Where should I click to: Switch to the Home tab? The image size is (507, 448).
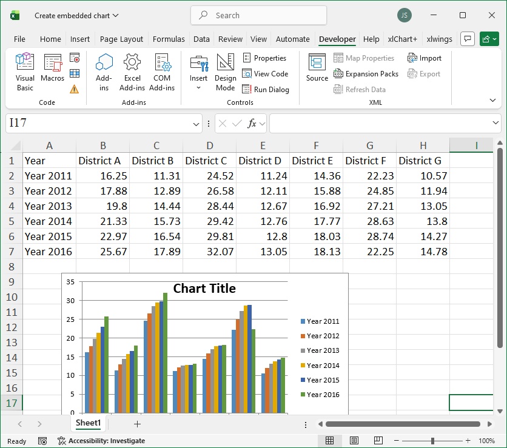[50, 39]
